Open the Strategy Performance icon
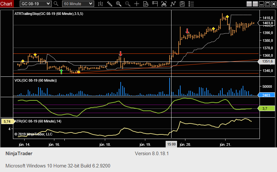The image size is (277, 172). coord(183,4)
